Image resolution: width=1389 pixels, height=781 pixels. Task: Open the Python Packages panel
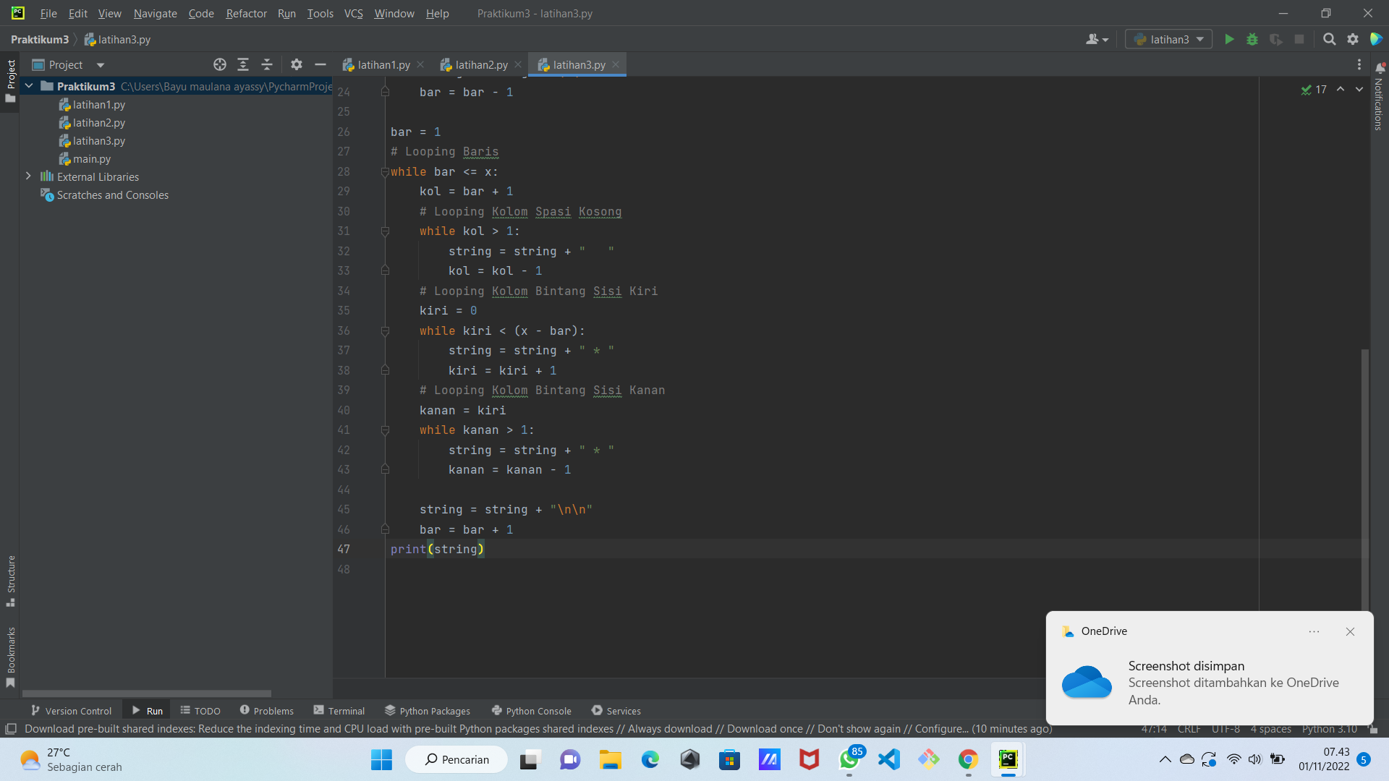tap(428, 711)
